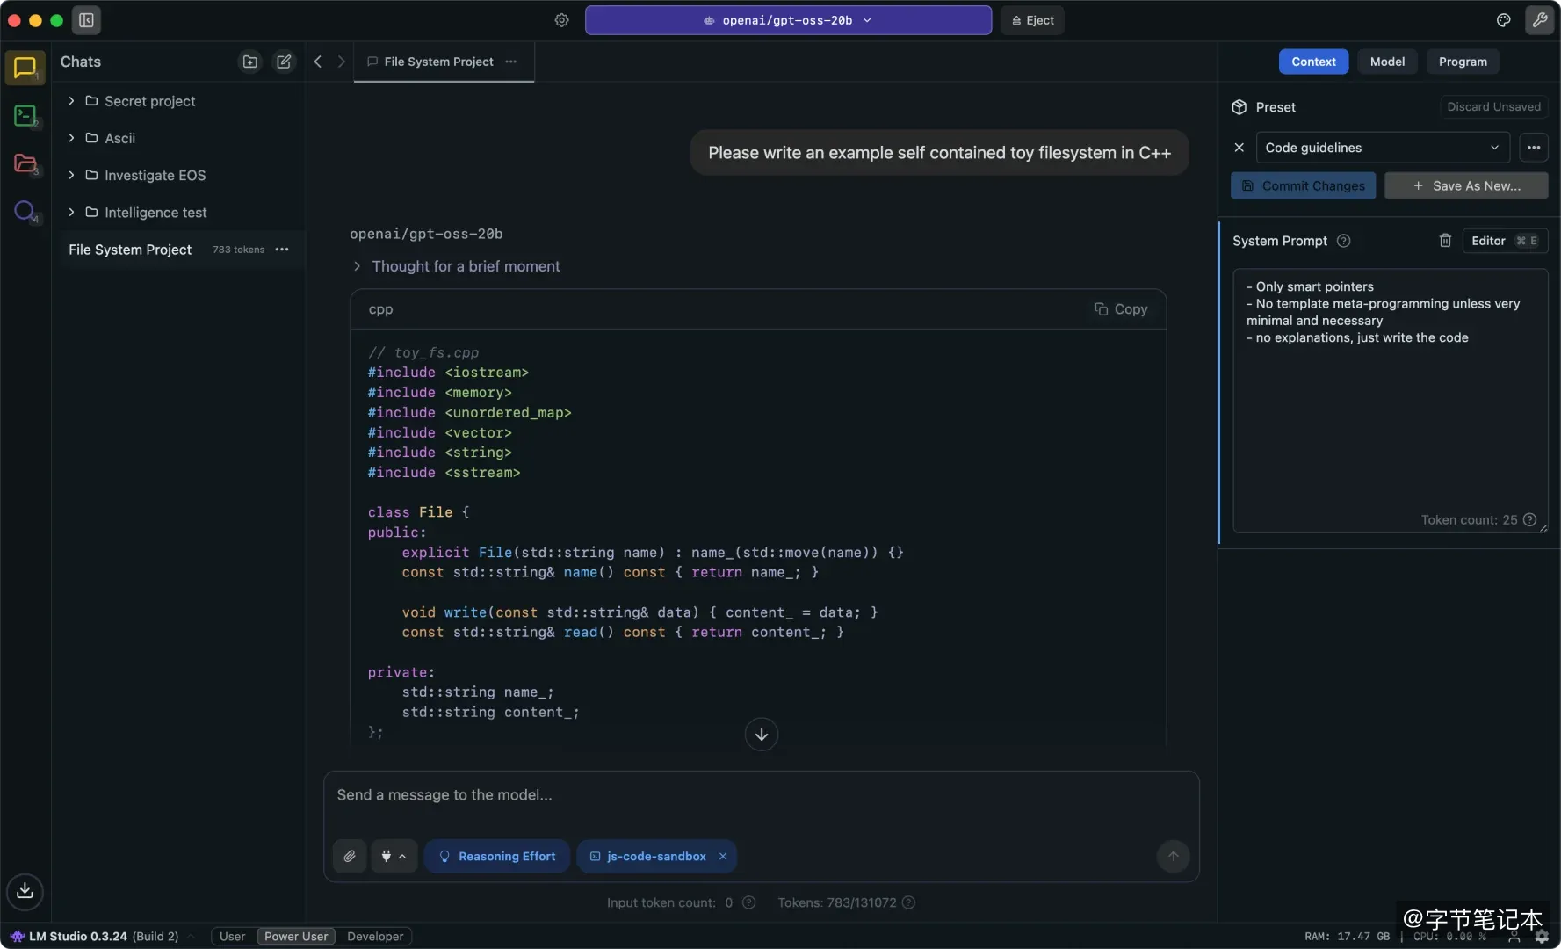
Task: Delete the system prompt with the trash icon
Action: coord(1445,241)
